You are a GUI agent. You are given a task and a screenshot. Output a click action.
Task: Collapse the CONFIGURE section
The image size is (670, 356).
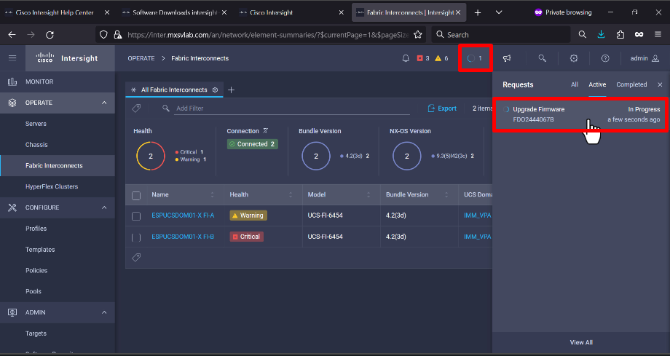pos(104,207)
